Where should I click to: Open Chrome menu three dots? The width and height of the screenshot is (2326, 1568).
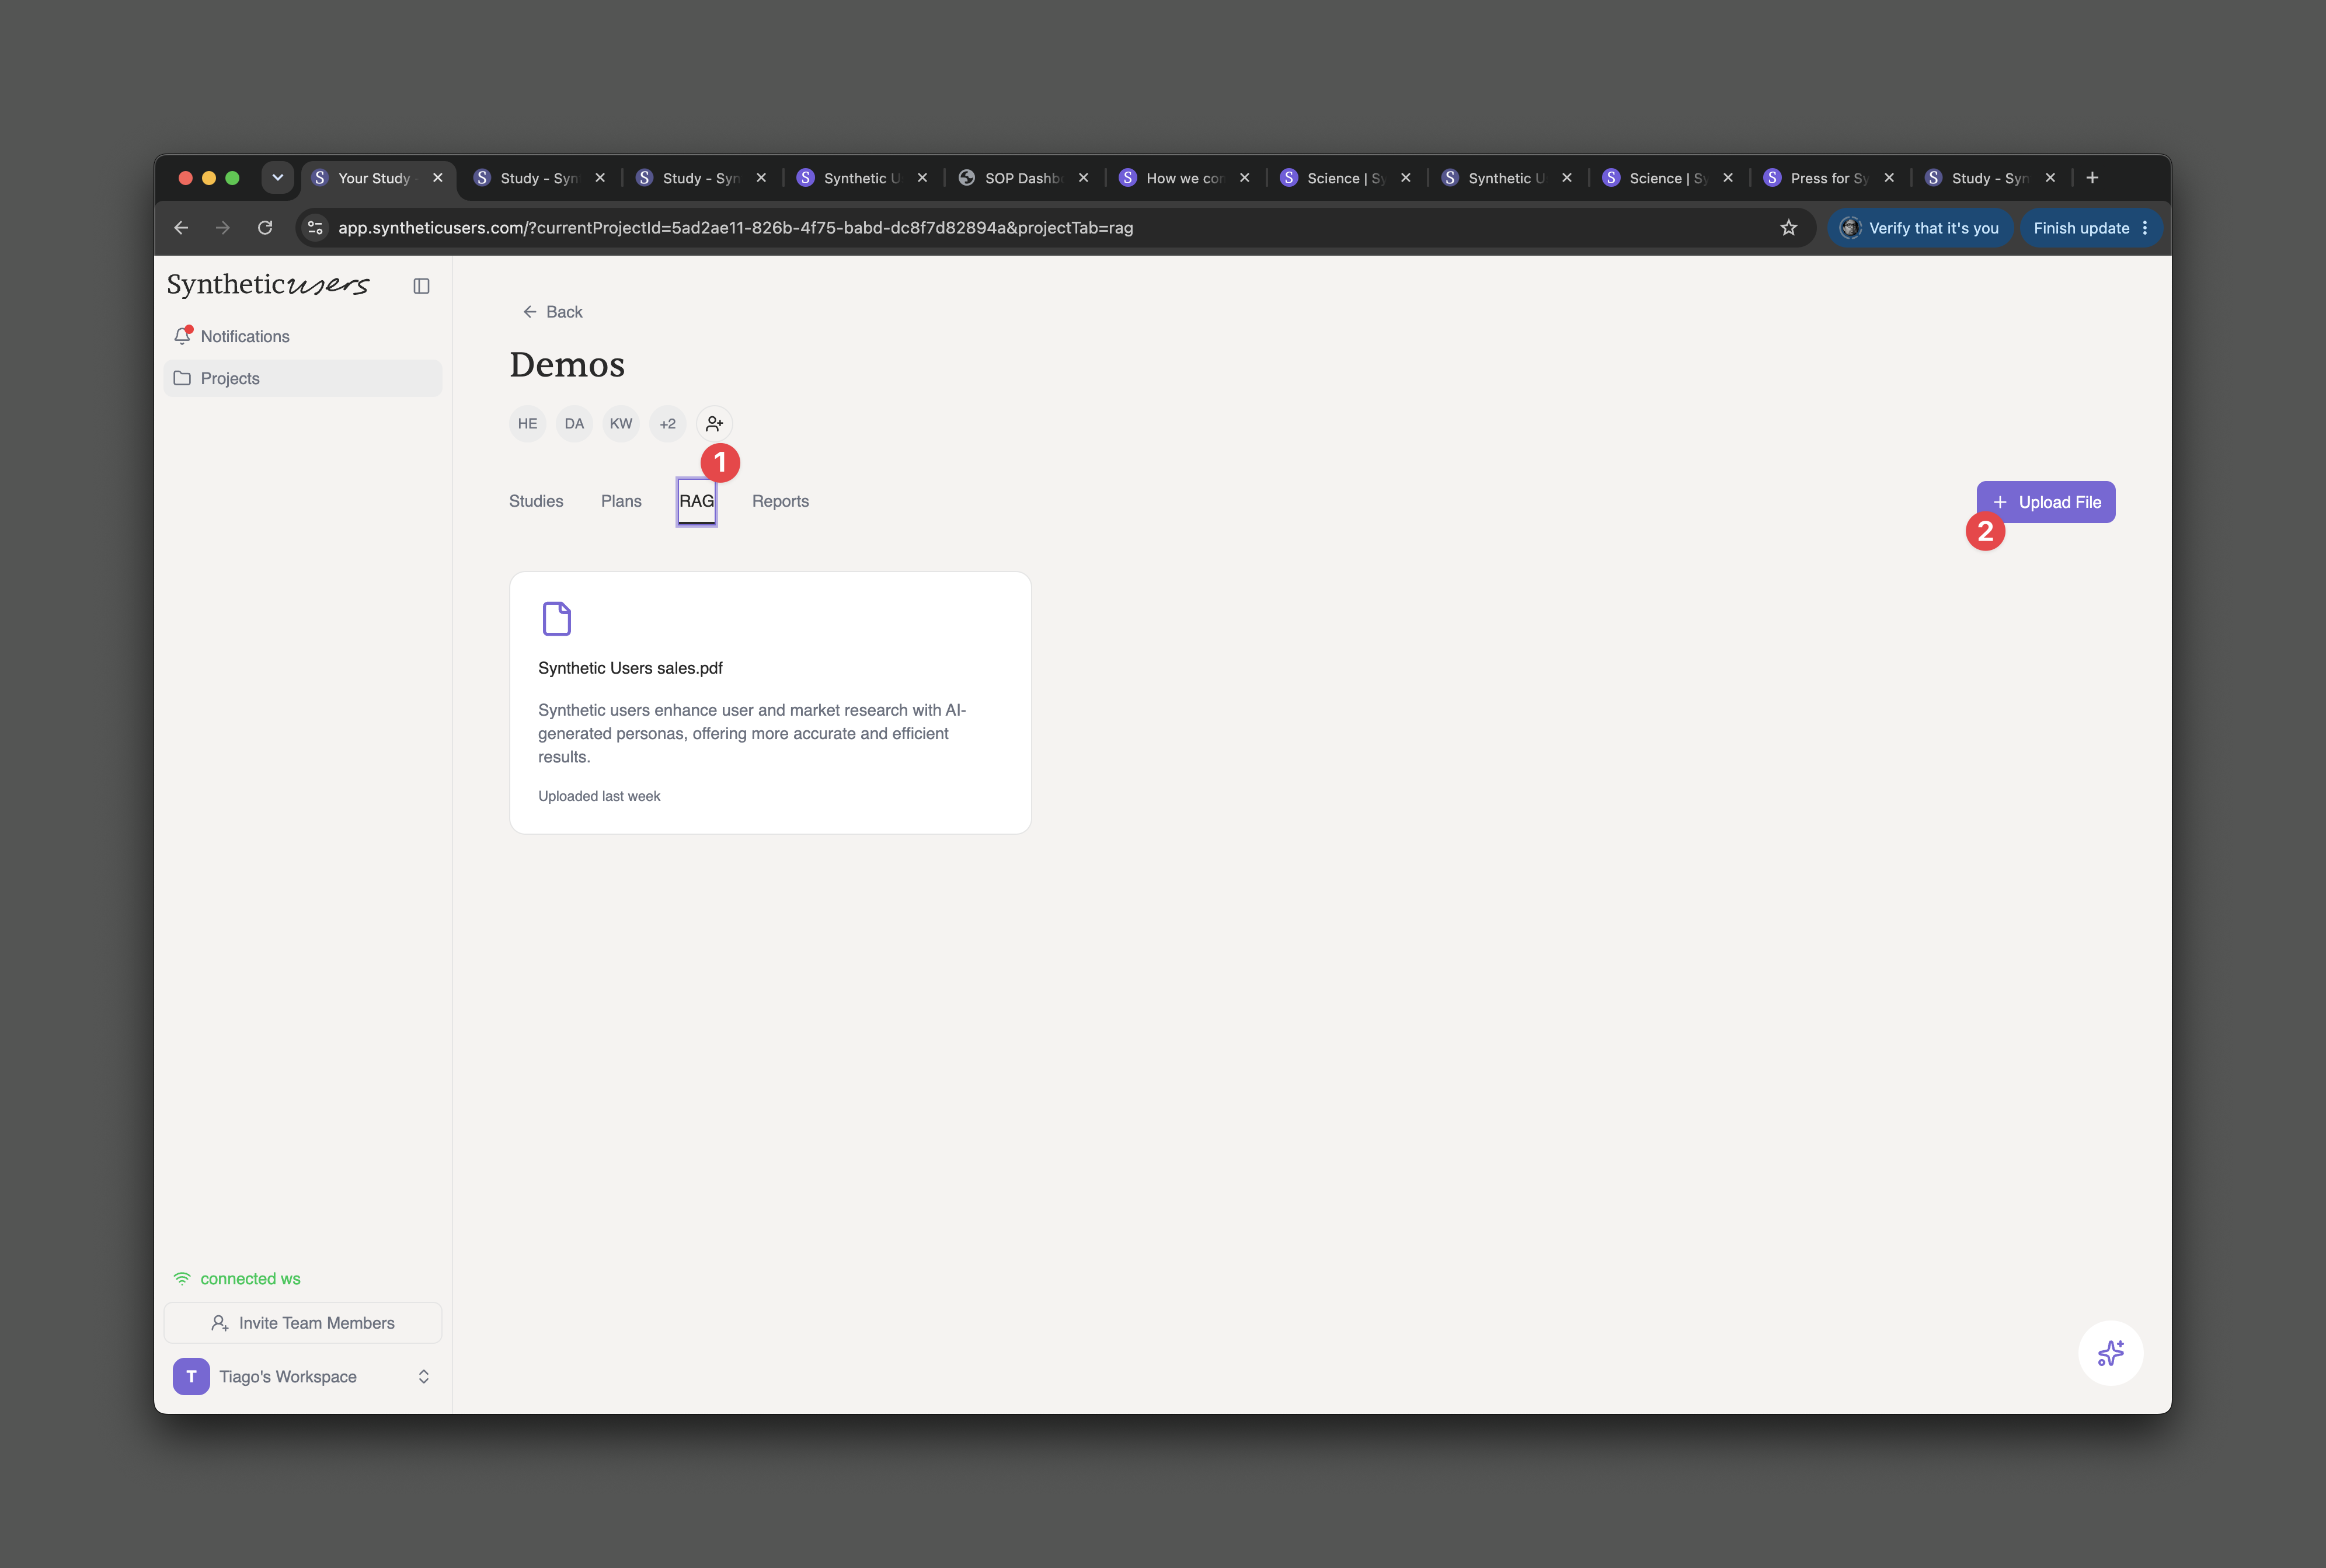(2145, 228)
